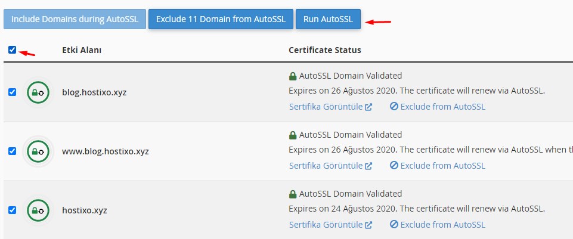Click the expiry text for hostixo.xyz, 24 Ağustos 2020

[417, 209]
